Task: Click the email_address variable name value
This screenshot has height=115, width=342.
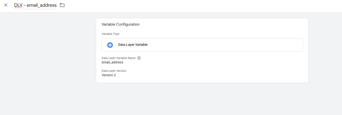Action: 112,62
